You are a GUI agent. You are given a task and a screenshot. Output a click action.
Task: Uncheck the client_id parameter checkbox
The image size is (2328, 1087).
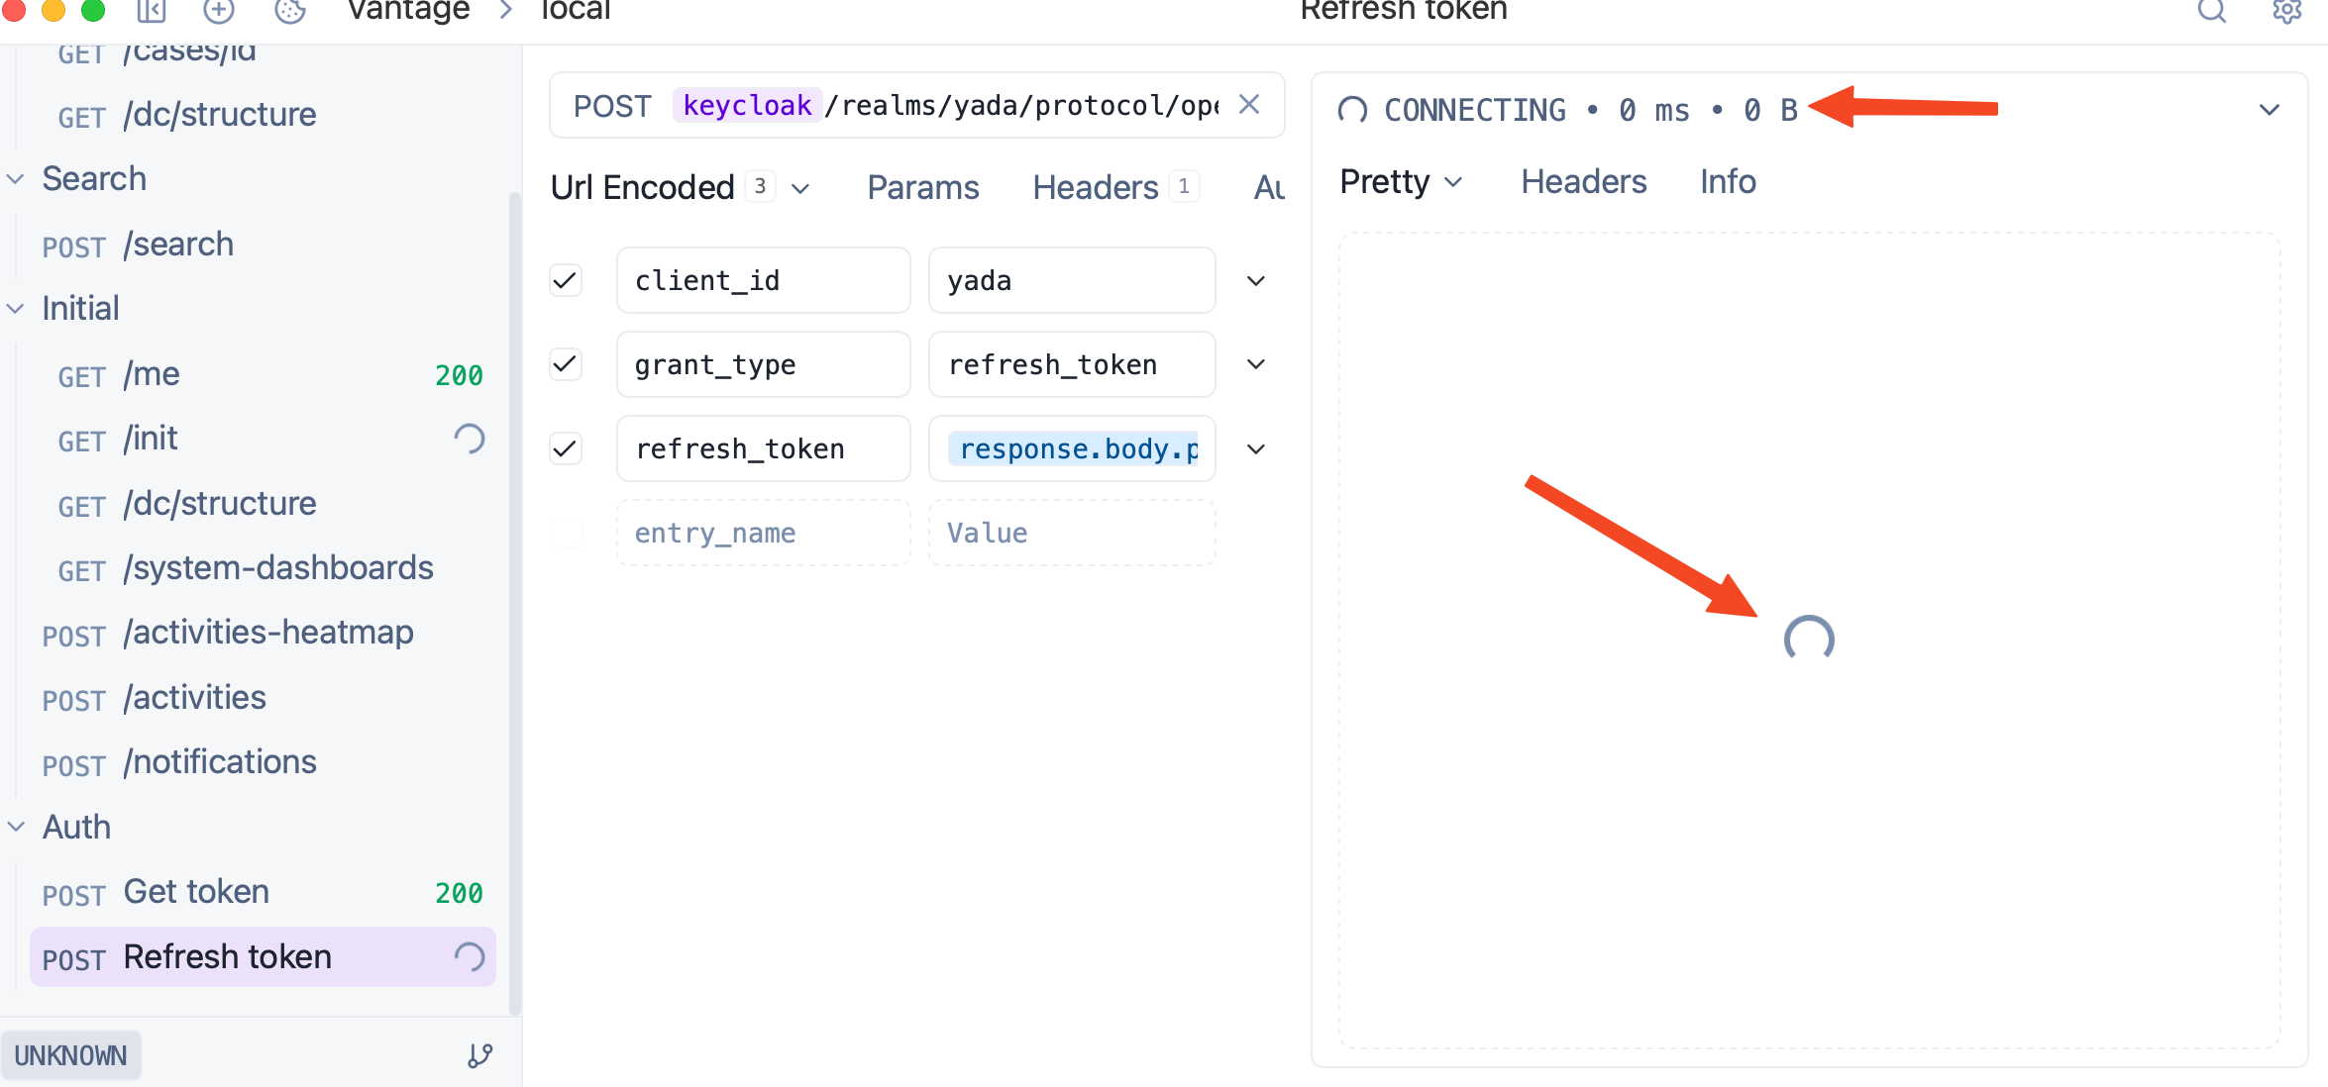click(x=566, y=280)
